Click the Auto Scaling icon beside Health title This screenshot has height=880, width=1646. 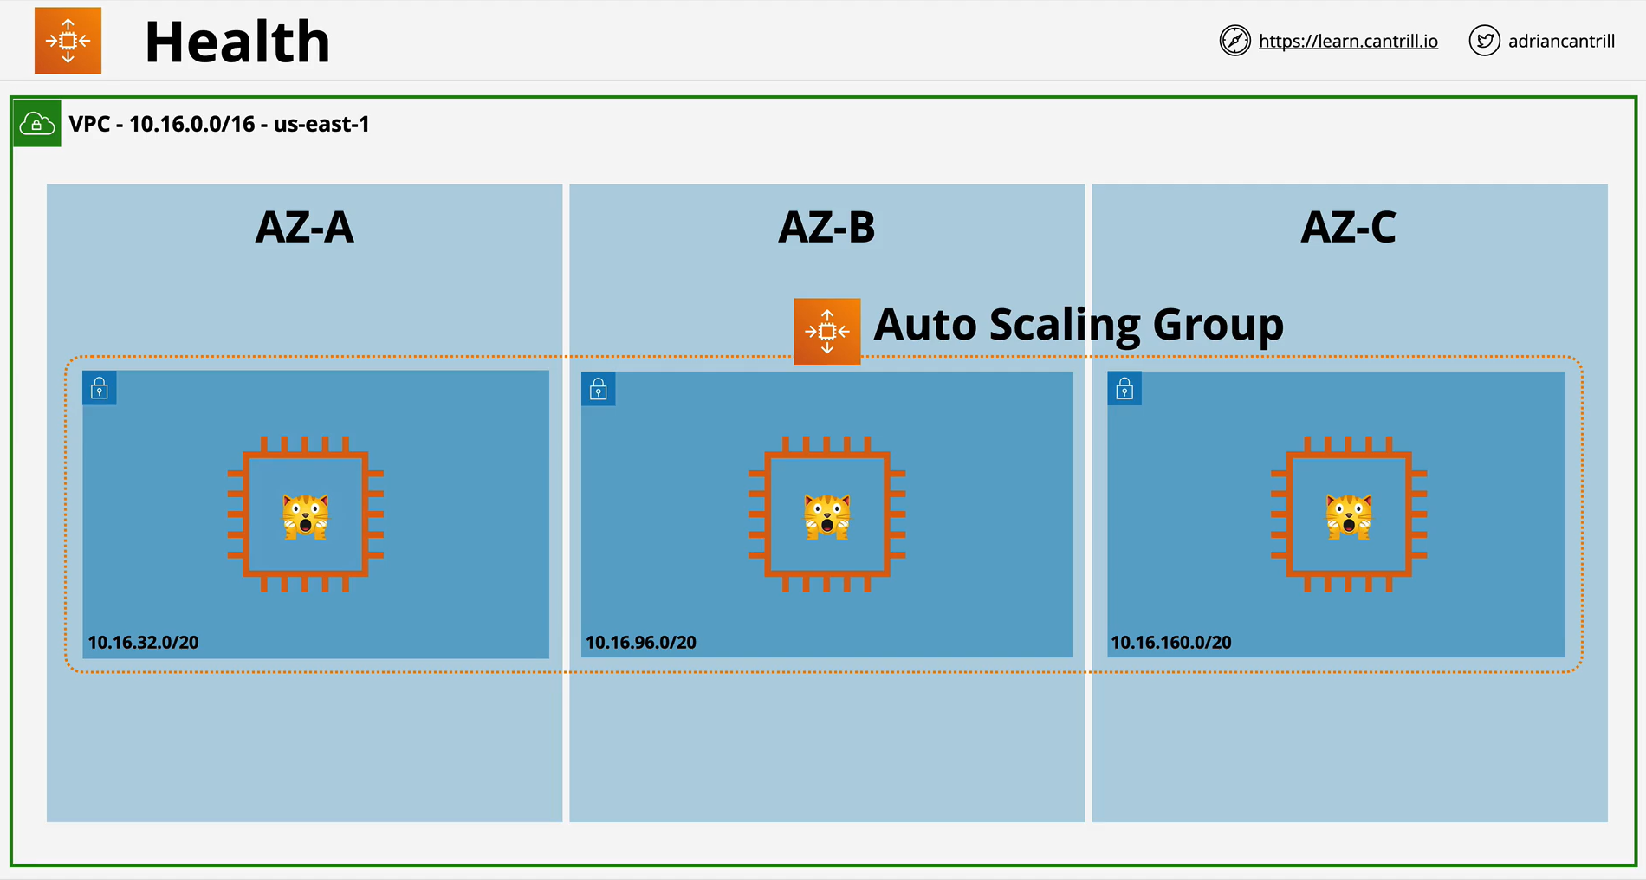[x=68, y=41]
